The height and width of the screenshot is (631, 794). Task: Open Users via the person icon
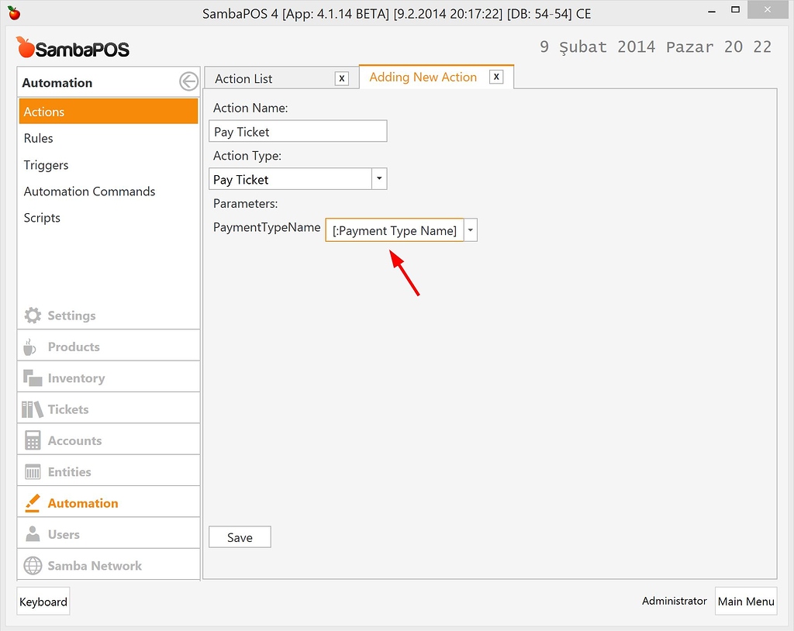coord(33,533)
